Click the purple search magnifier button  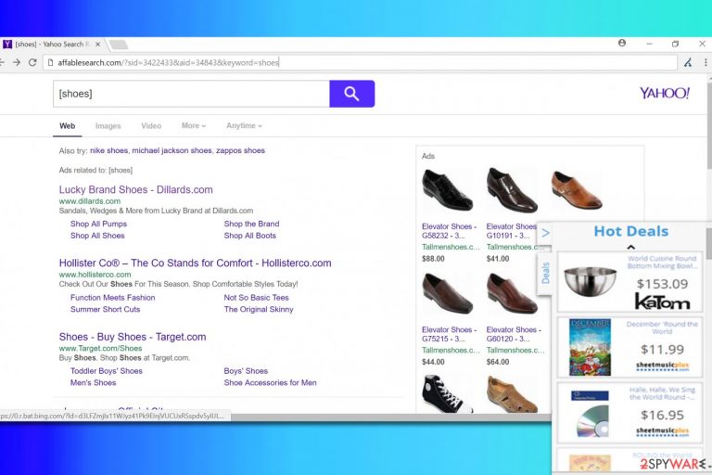tap(352, 94)
